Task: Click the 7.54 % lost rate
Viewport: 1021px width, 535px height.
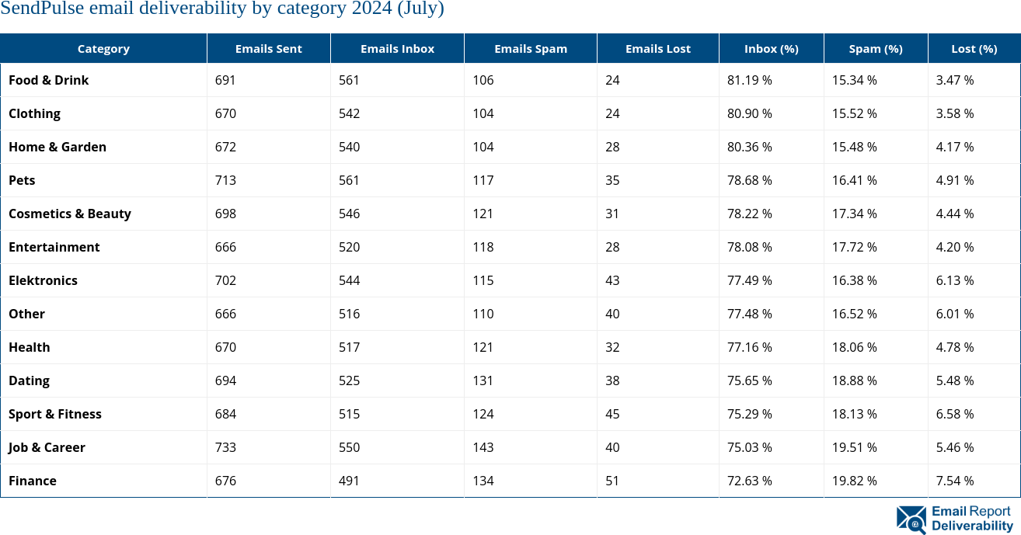Action: point(955,481)
